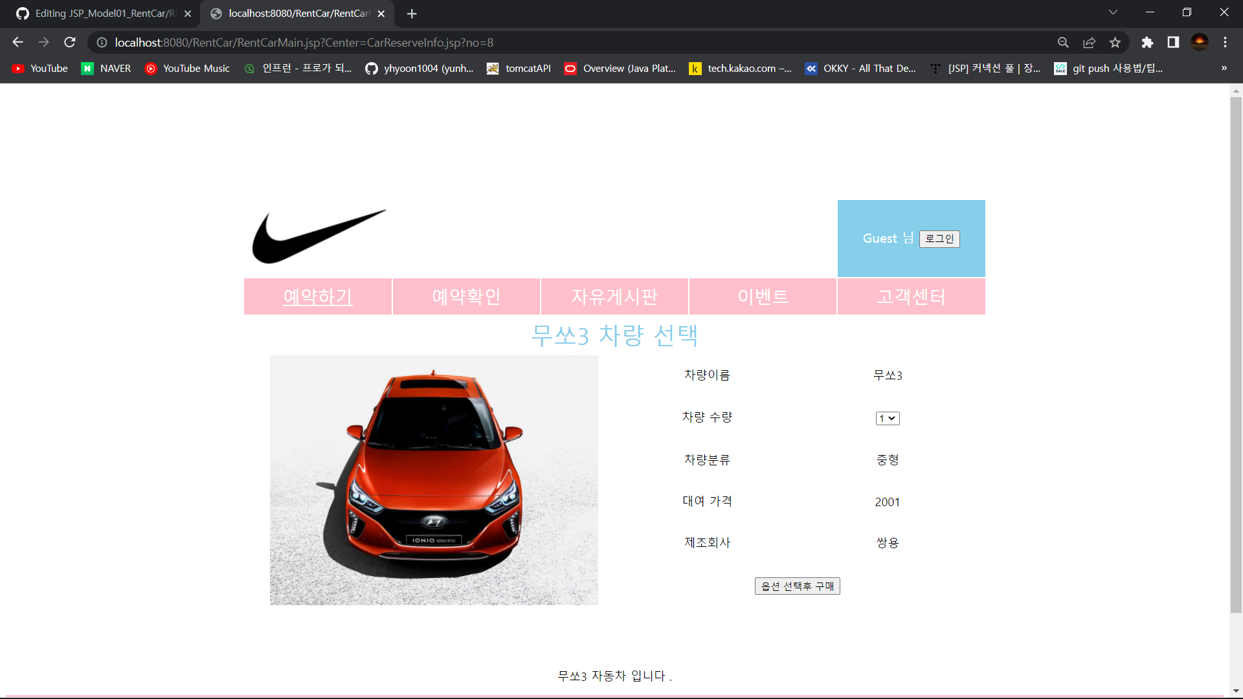
Task: Open the YouTube bookmark
Action: [x=39, y=68]
